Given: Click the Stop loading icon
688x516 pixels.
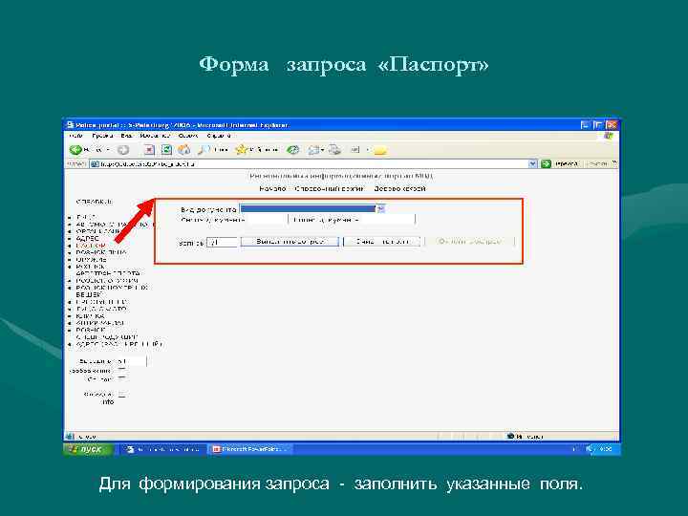Looking at the screenshot, I should [149, 150].
